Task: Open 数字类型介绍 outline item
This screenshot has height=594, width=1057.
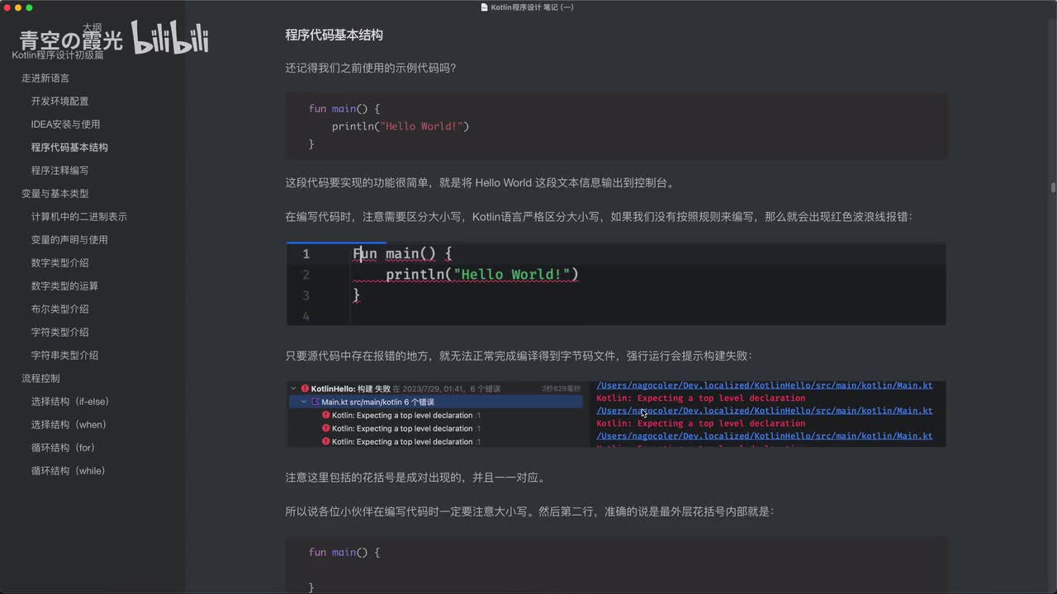Action: coord(59,263)
